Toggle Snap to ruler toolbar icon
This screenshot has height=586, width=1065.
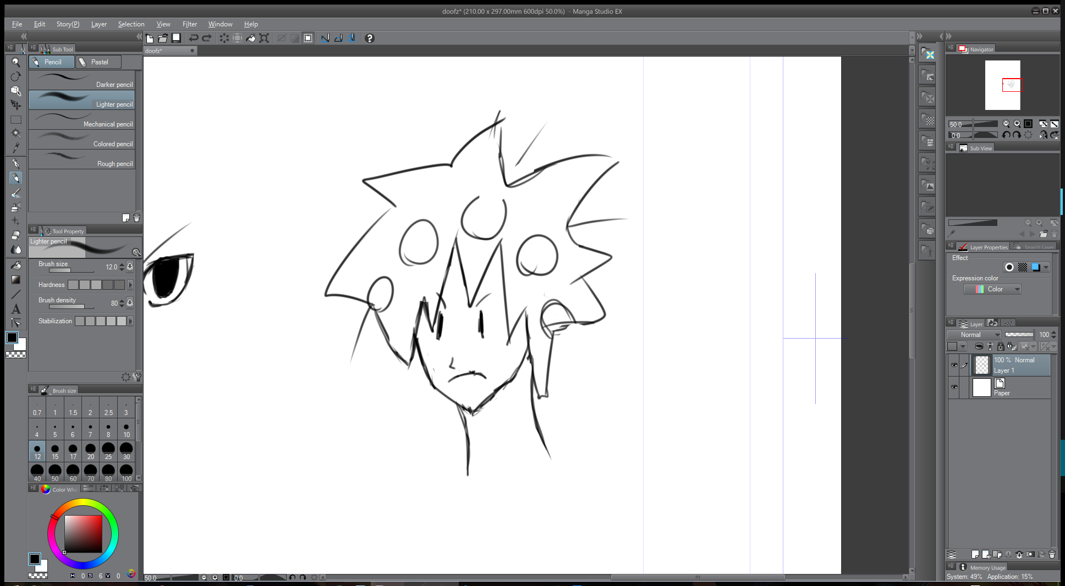325,38
